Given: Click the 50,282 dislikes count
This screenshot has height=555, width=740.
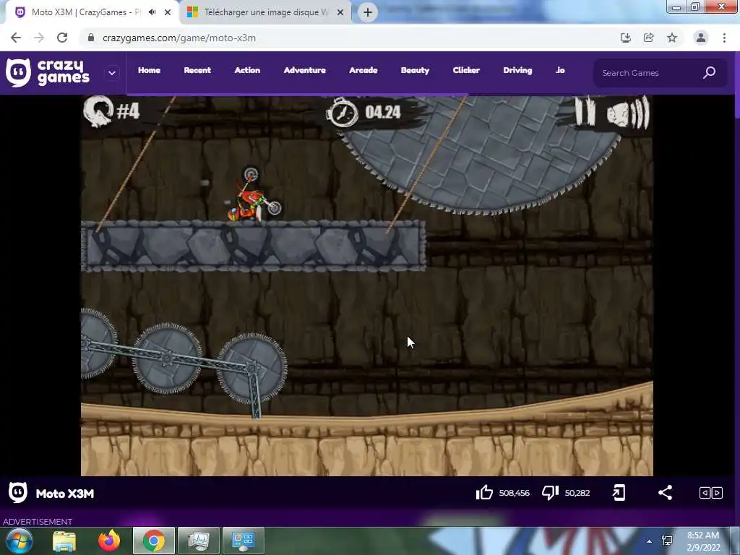Looking at the screenshot, I should [x=577, y=493].
